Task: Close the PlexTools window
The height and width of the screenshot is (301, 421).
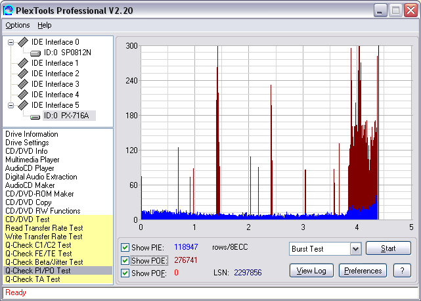Action: point(410,11)
